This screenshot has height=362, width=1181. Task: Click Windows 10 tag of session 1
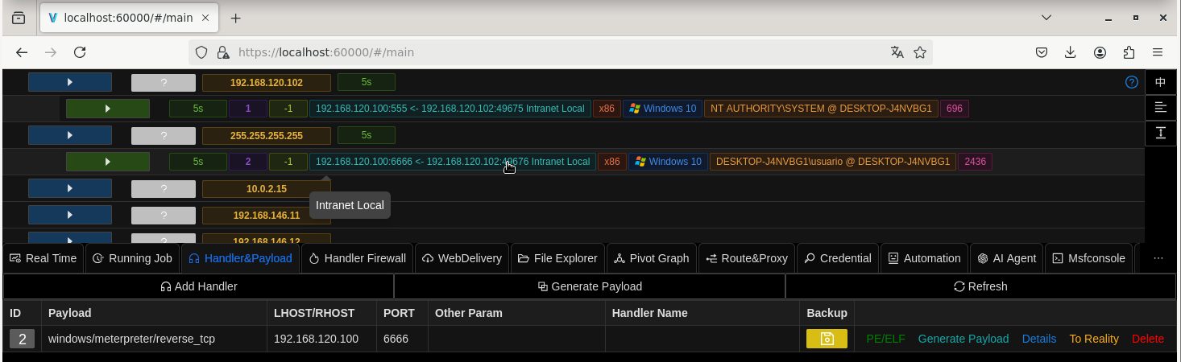(662, 108)
